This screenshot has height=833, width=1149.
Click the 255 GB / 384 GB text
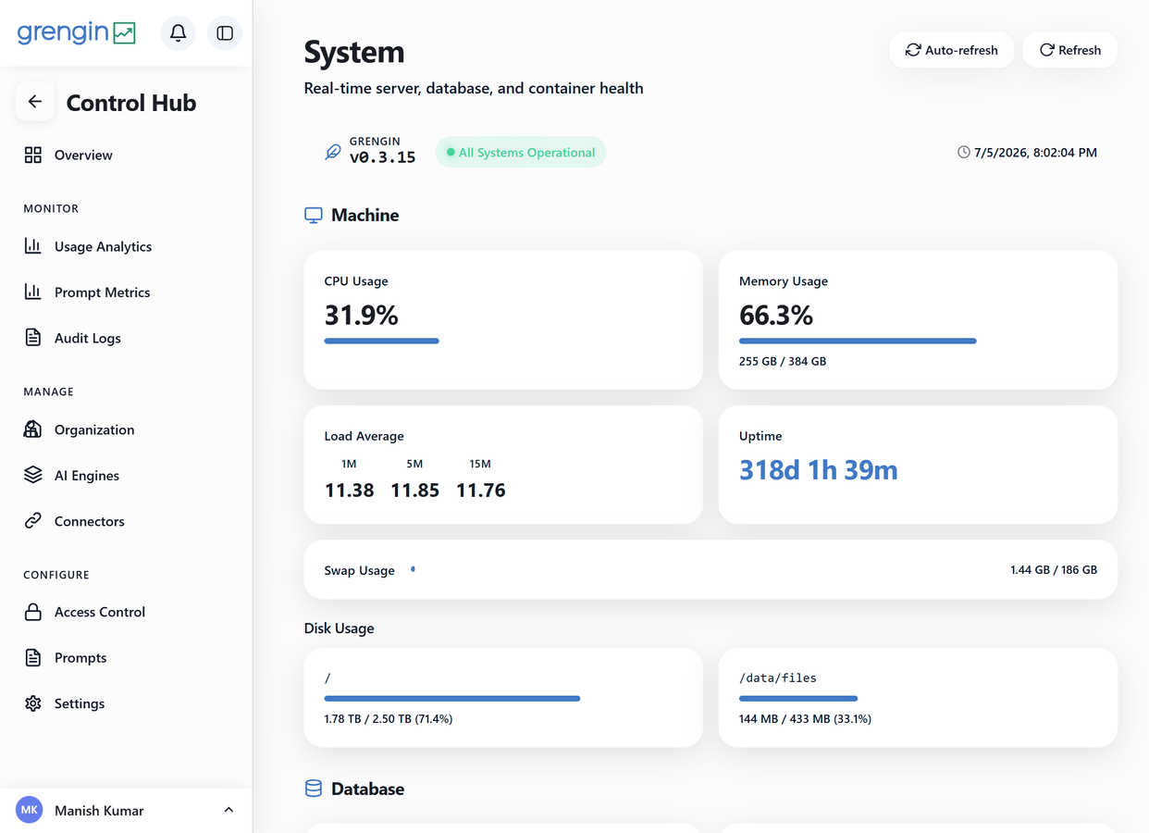coord(783,361)
